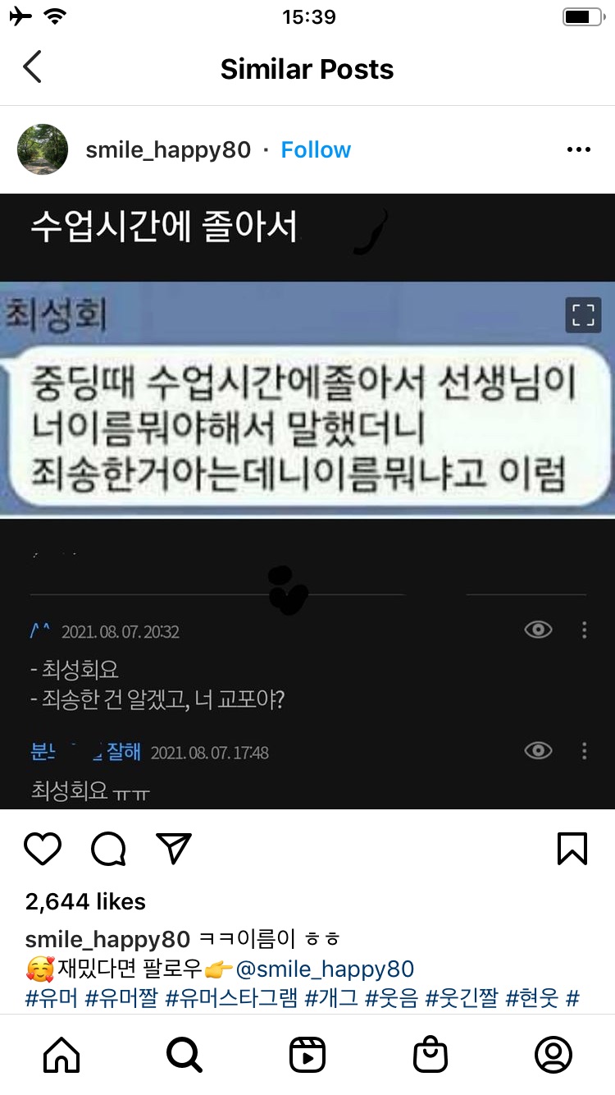Tap the eye icon beside 20:32 comment

click(x=538, y=630)
